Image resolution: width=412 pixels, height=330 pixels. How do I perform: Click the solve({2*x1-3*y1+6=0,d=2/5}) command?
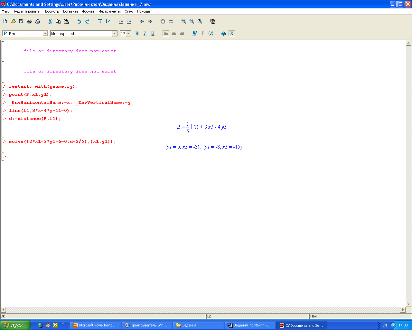pos(62,141)
